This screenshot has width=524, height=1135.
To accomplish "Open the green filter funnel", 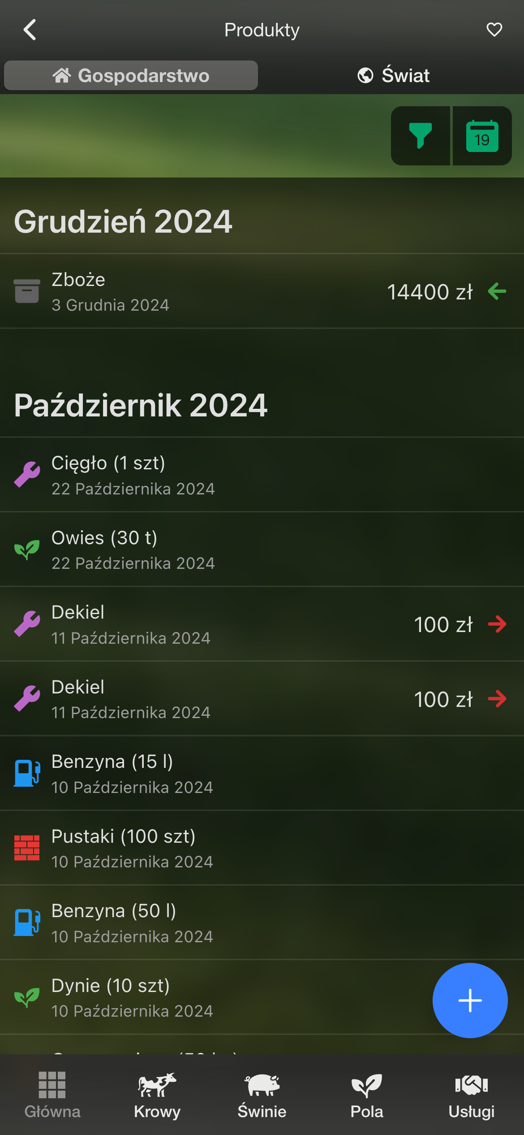I will (421, 136).
